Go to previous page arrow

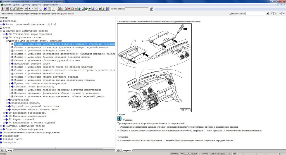[29, 9]
